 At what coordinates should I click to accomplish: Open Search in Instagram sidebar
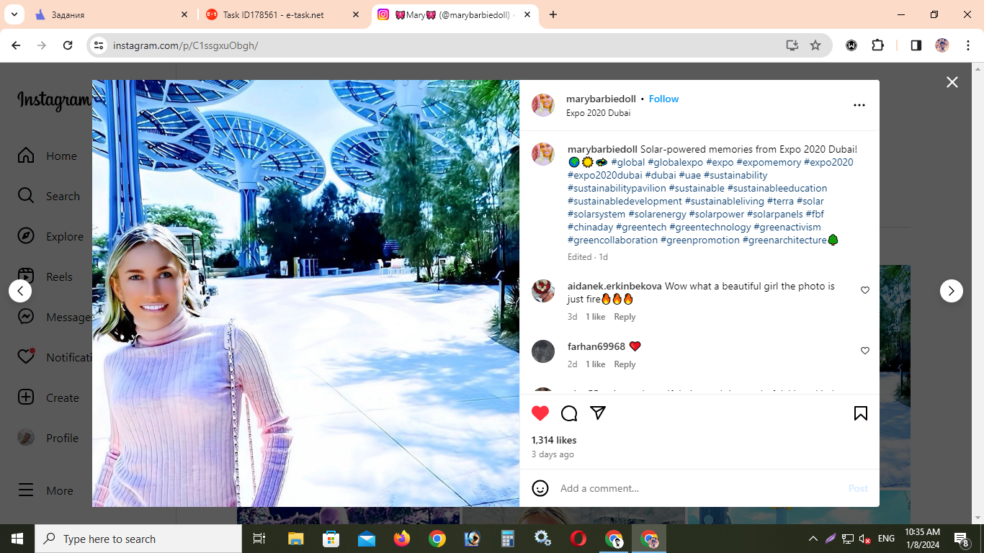[x=48, y=196]
